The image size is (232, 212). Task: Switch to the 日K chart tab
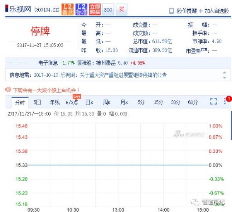(89, 102)
